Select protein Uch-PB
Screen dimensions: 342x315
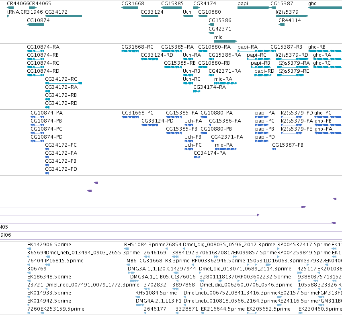tap(193, 137)
